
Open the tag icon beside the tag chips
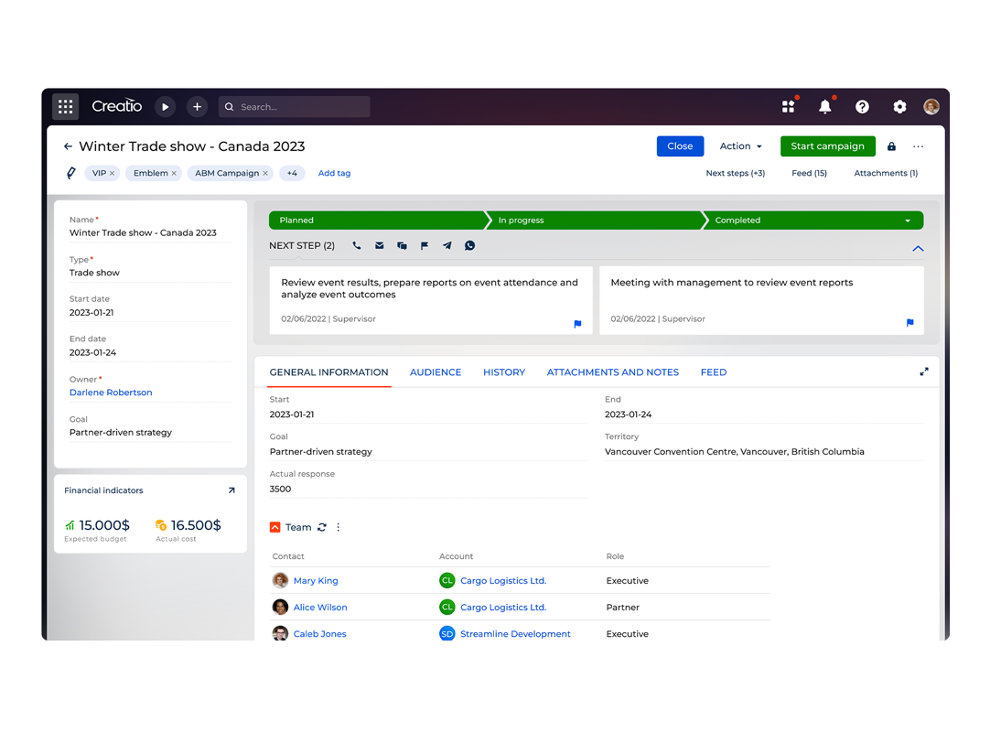[70, 173]
